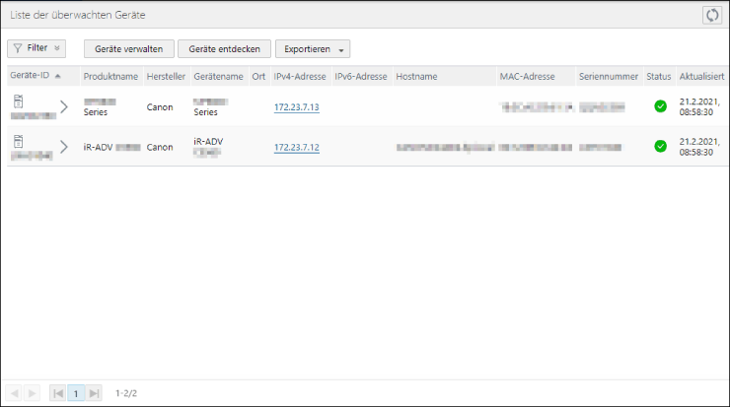Image resolution: width=730 pixels, height=407 pixels.
Task: Click device icon in the iR-ADV row
Action: (x=18, y=141)
